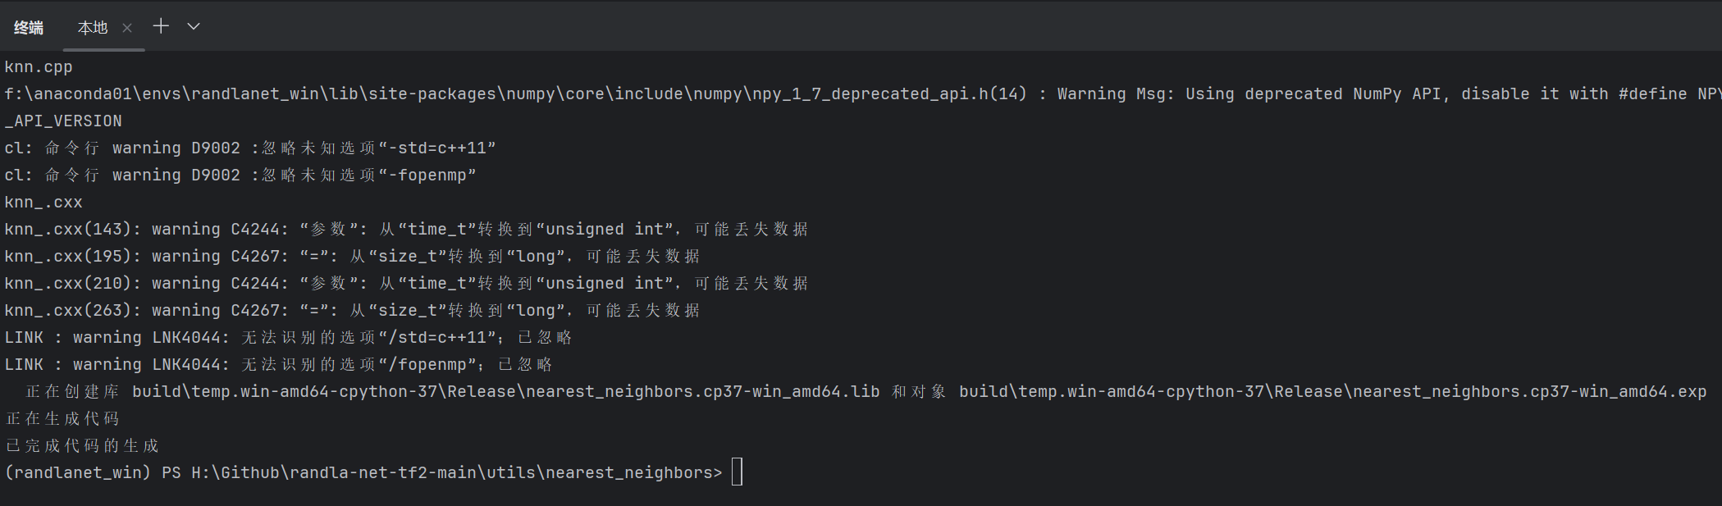The height and width of the screenshot is (506, 1722).
Task: Click the knn_.cxx(195) C4267 warning
Action: (352, 257)
